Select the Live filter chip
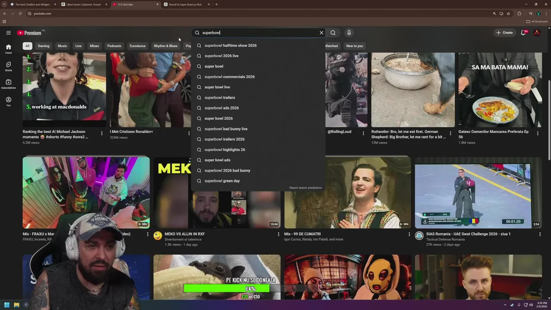The height and width of the screenshot is (310, 551). point(78,46)
